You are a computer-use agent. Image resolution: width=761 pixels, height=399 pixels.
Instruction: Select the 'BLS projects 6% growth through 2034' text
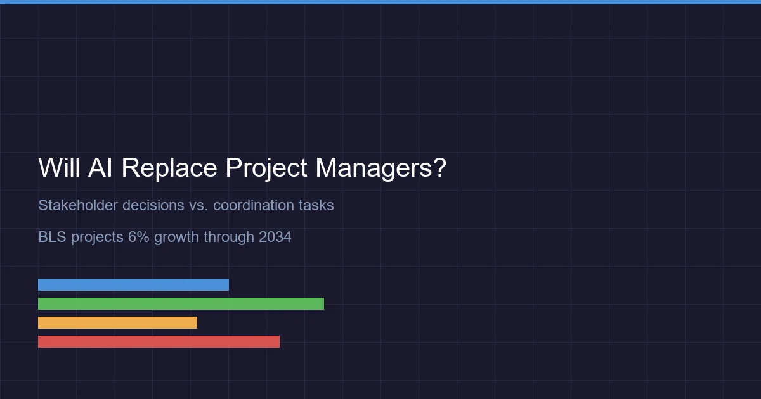[x=165, y=237]
